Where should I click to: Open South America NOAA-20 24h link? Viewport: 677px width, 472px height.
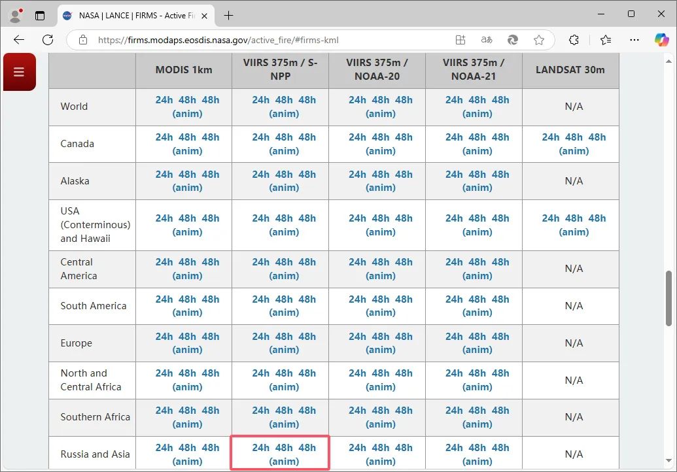[358, 299]
